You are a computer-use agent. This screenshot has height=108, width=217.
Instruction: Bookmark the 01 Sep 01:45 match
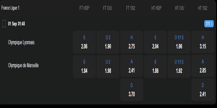tap(4, 24)
